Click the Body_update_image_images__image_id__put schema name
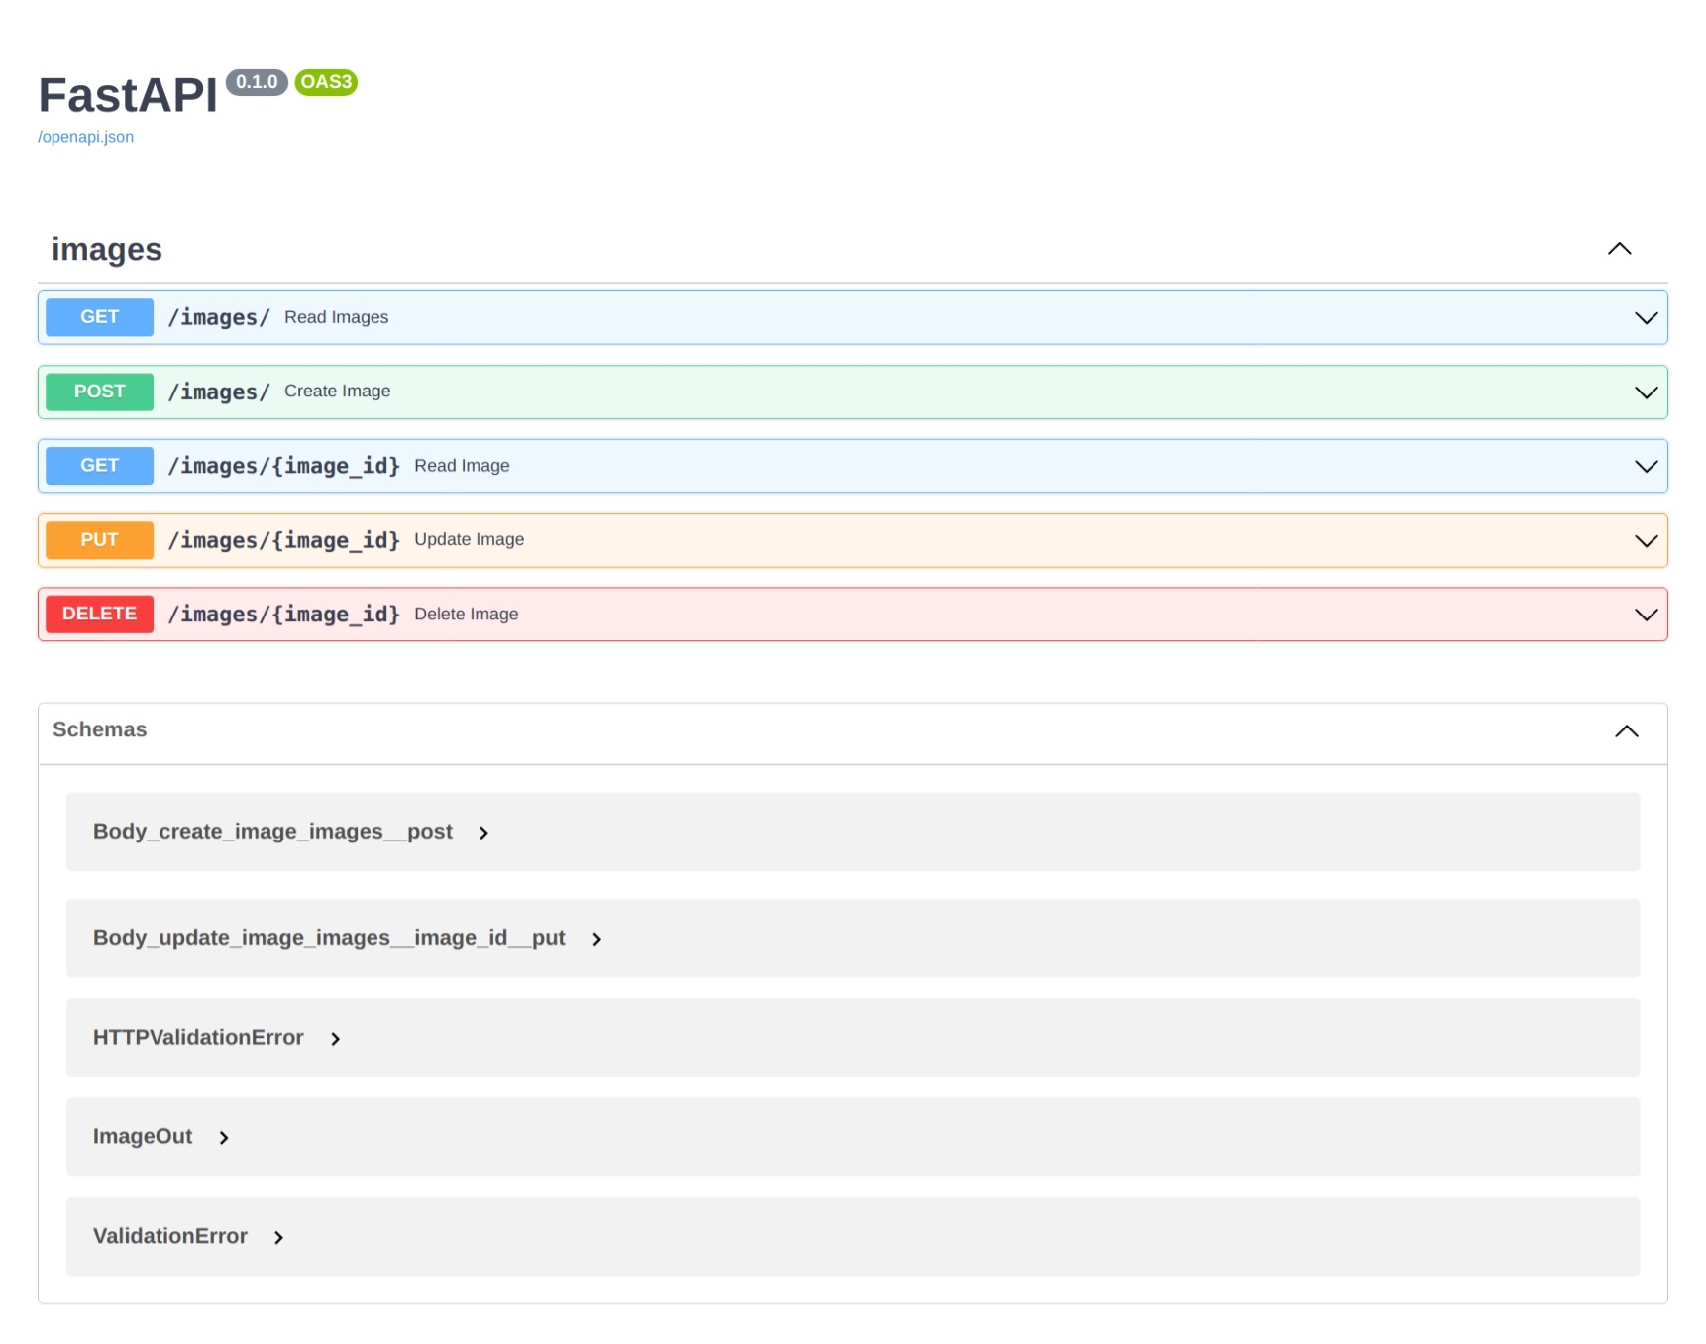1706x1344 pixels. click(x=329, y=938)
